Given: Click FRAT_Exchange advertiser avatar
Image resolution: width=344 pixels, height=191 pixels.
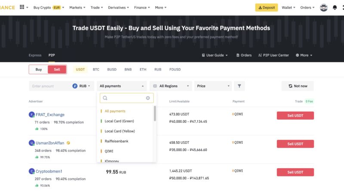Looking at the screenshot, I should [31, 115].
